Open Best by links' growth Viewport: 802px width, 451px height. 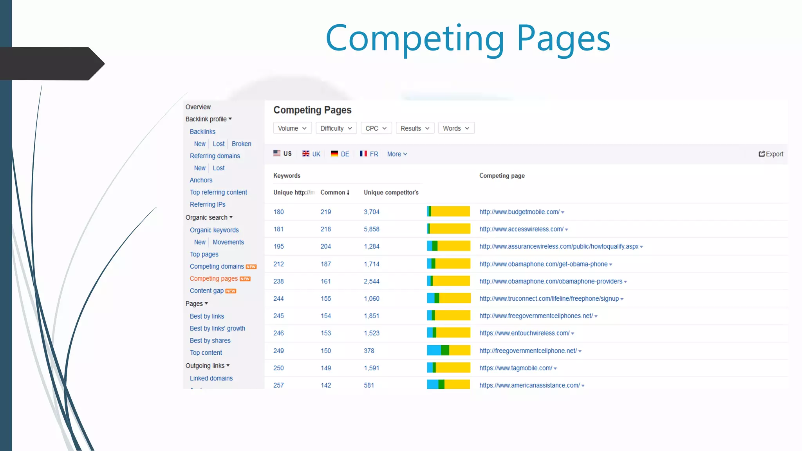[x=217, y=328]
